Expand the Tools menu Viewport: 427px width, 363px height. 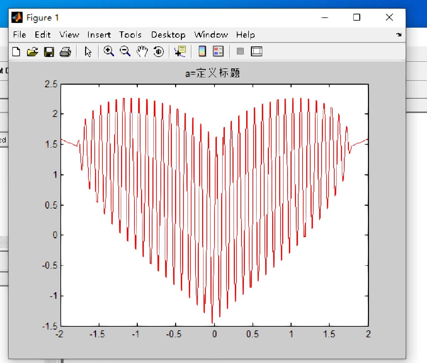[x=130, y=35]
